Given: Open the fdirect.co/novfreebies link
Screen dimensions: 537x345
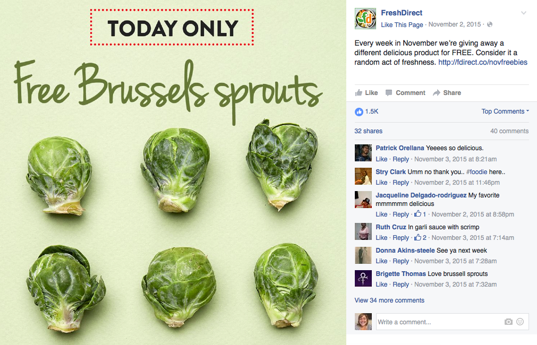Looking at the screenshot, I should [482, 63].
